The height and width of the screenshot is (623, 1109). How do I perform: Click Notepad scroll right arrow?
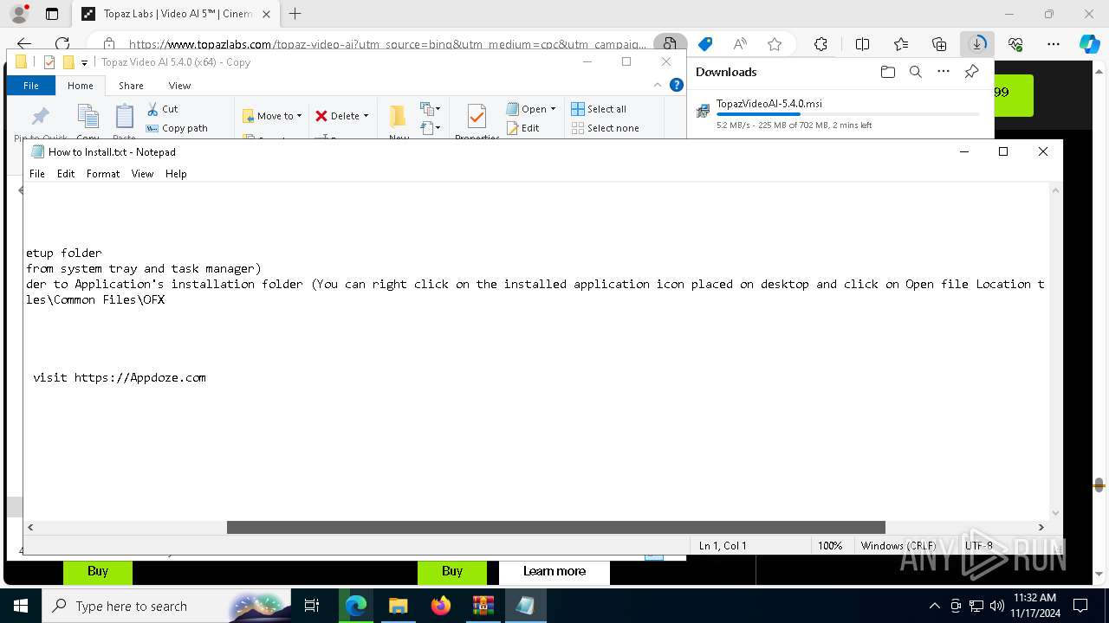tap(1041, 527)
